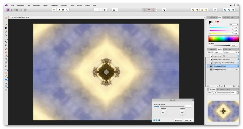243x129 pixels.
Task: Click the Alignment icon in toolbar
Action: (215, 10)
